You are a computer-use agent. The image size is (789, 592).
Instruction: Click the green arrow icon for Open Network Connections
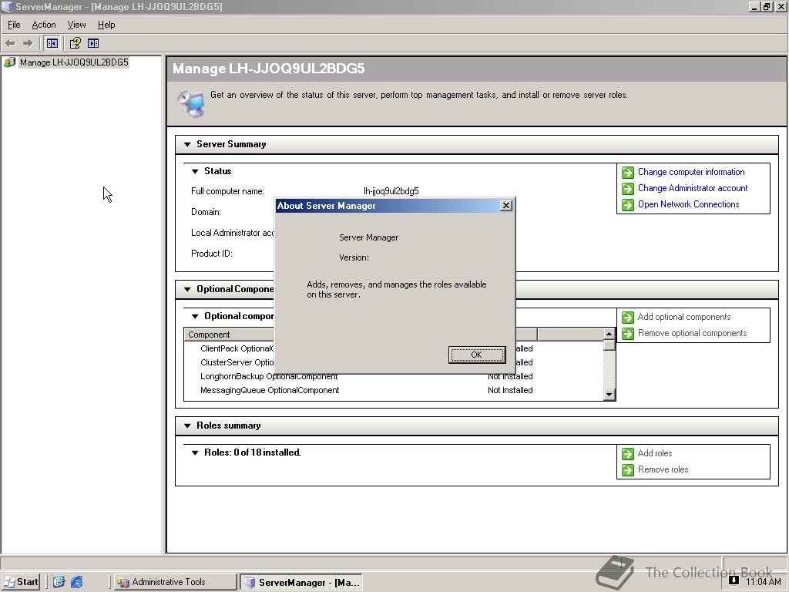[x=627, y=205]
